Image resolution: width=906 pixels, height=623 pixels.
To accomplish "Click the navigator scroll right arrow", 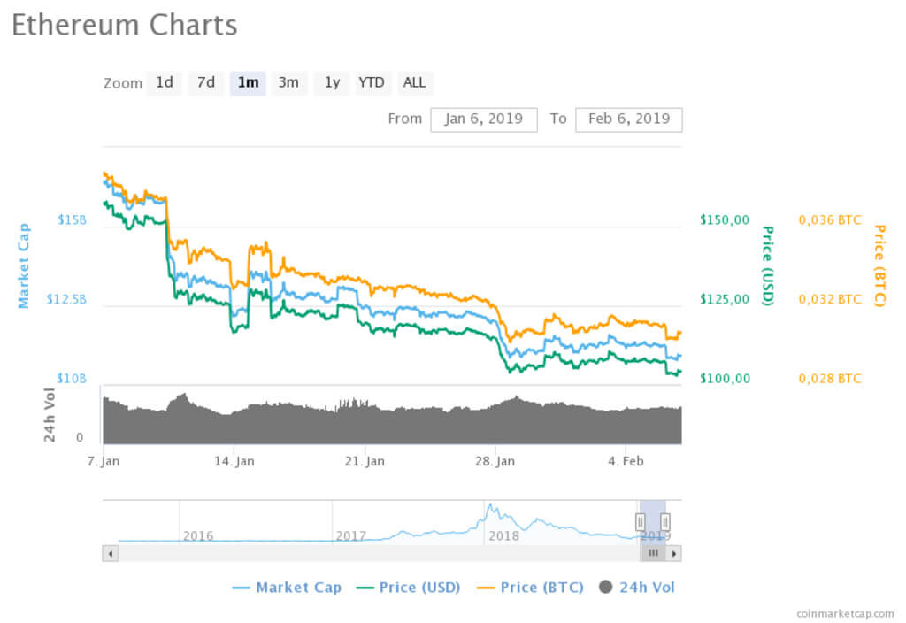I will coord(674,553).
